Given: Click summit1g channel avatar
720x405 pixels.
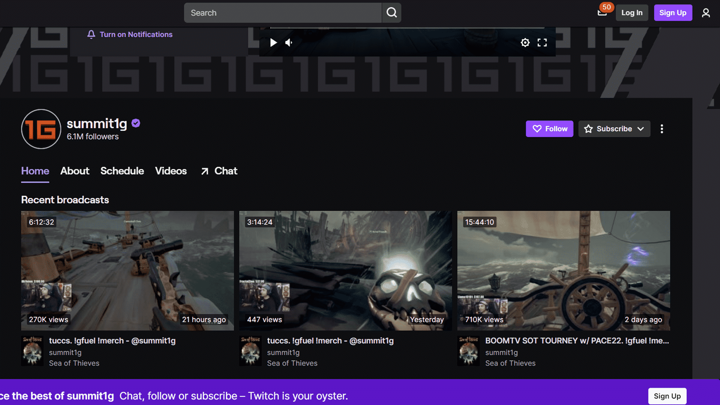Looking at the screenshot, I should click(41, 129).
